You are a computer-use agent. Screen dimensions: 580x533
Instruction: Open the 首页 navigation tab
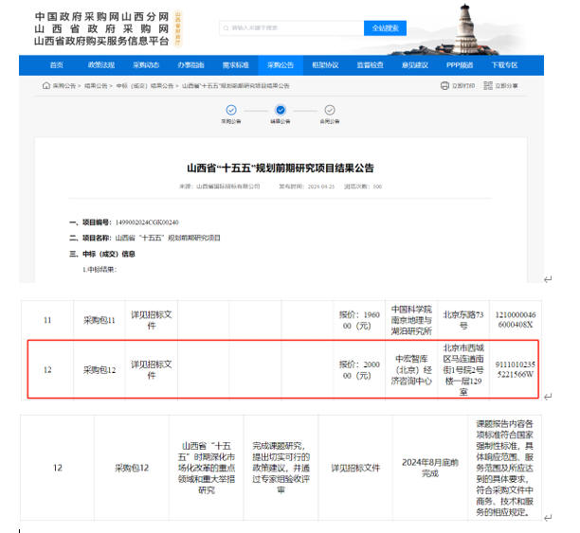tap(57, 65)
